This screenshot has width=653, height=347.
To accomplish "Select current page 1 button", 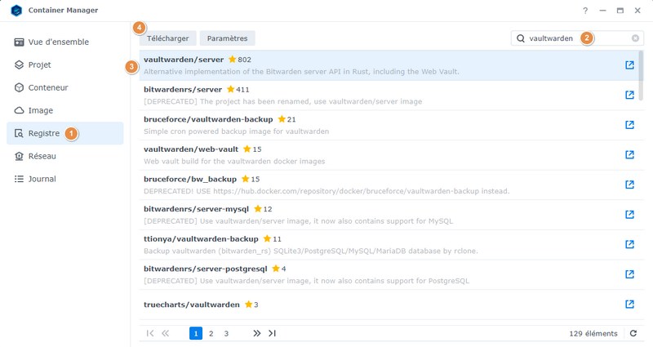I will [x=196, y=333].
